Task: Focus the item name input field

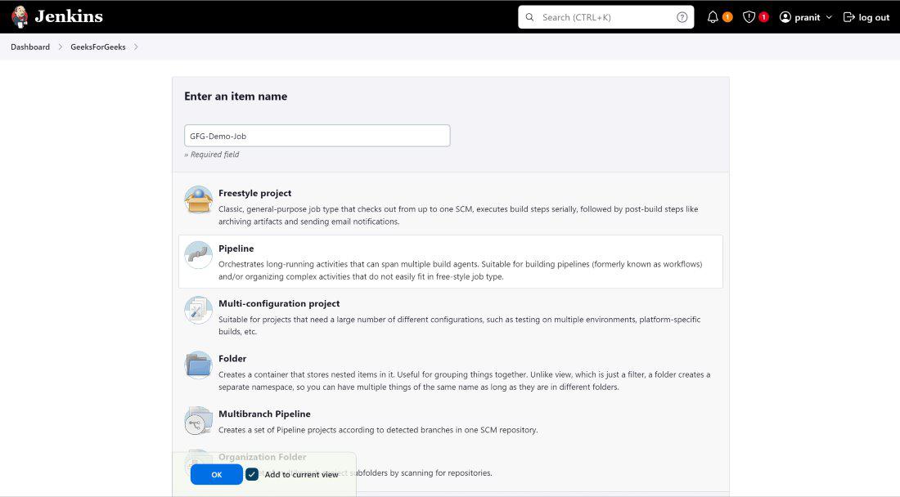Action: click(x=317, y=136)
